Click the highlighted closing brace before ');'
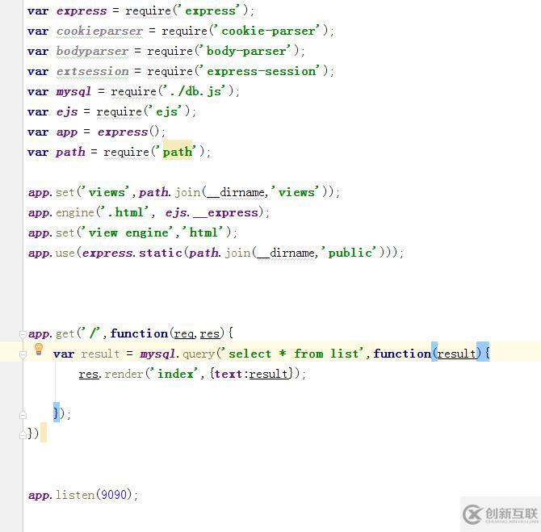Image resolution: width=541 pixels, height=532 pixels. click(57, 413)
